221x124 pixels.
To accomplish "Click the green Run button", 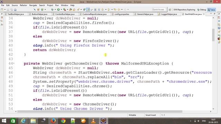I will tap(58, 10).
